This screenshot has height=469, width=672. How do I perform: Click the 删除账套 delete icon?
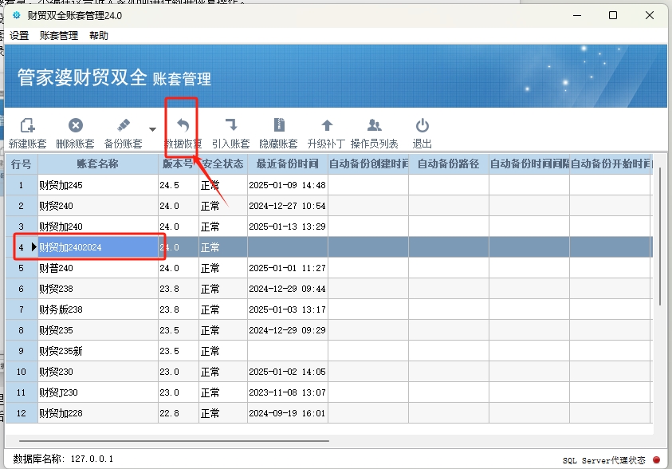tap(76, 125)
